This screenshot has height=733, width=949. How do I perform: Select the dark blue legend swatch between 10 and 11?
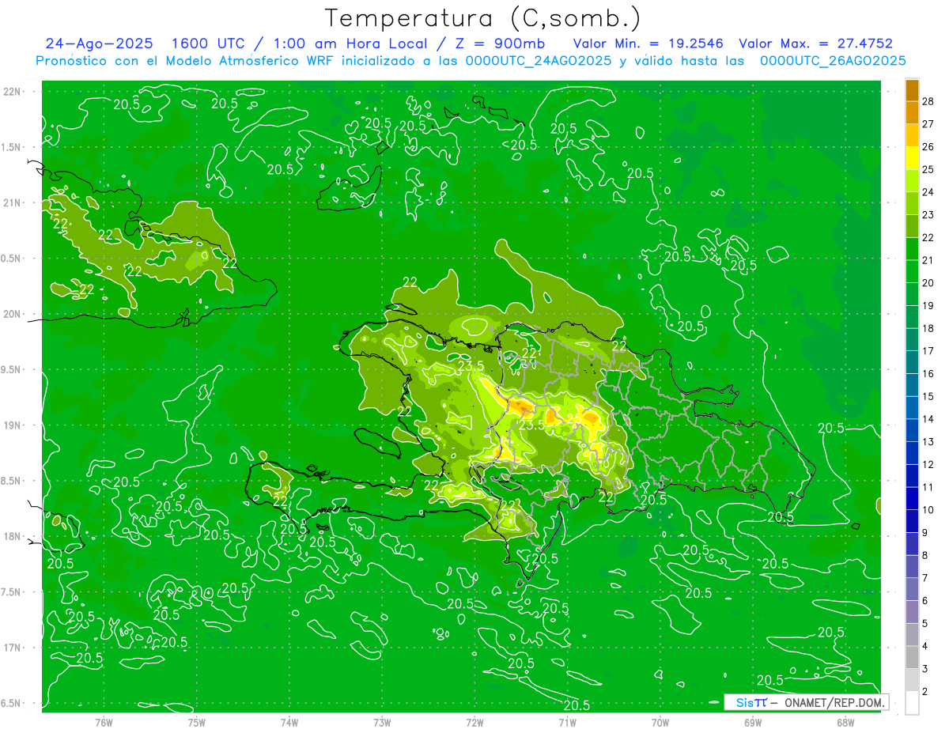(x=912, y=499)
